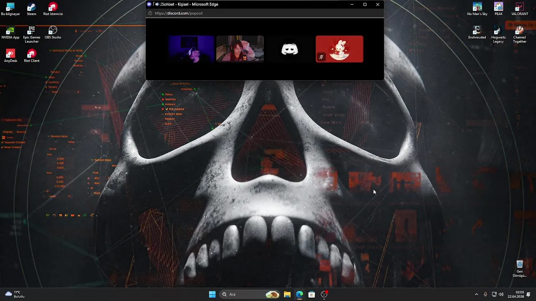536x301 pixels.
Task: Open the Windows Start menu
Action: coord(212,294)
